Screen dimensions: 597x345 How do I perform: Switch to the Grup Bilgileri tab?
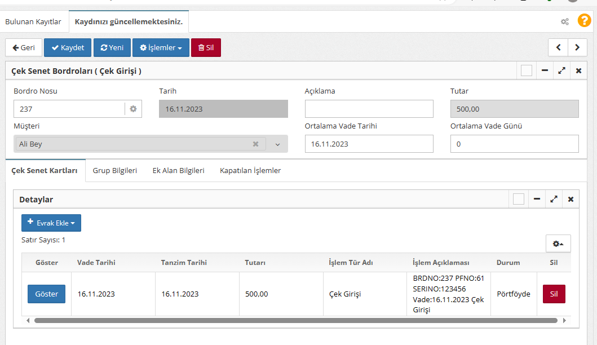[115, 170]
